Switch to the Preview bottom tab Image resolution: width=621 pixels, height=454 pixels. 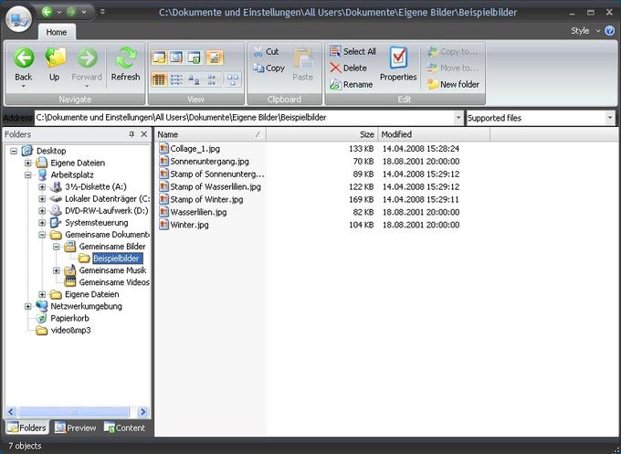pos(75,428)
